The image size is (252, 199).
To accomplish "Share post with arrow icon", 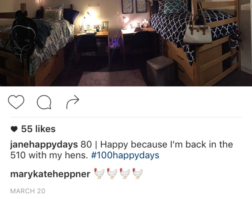I will [73, 102].
